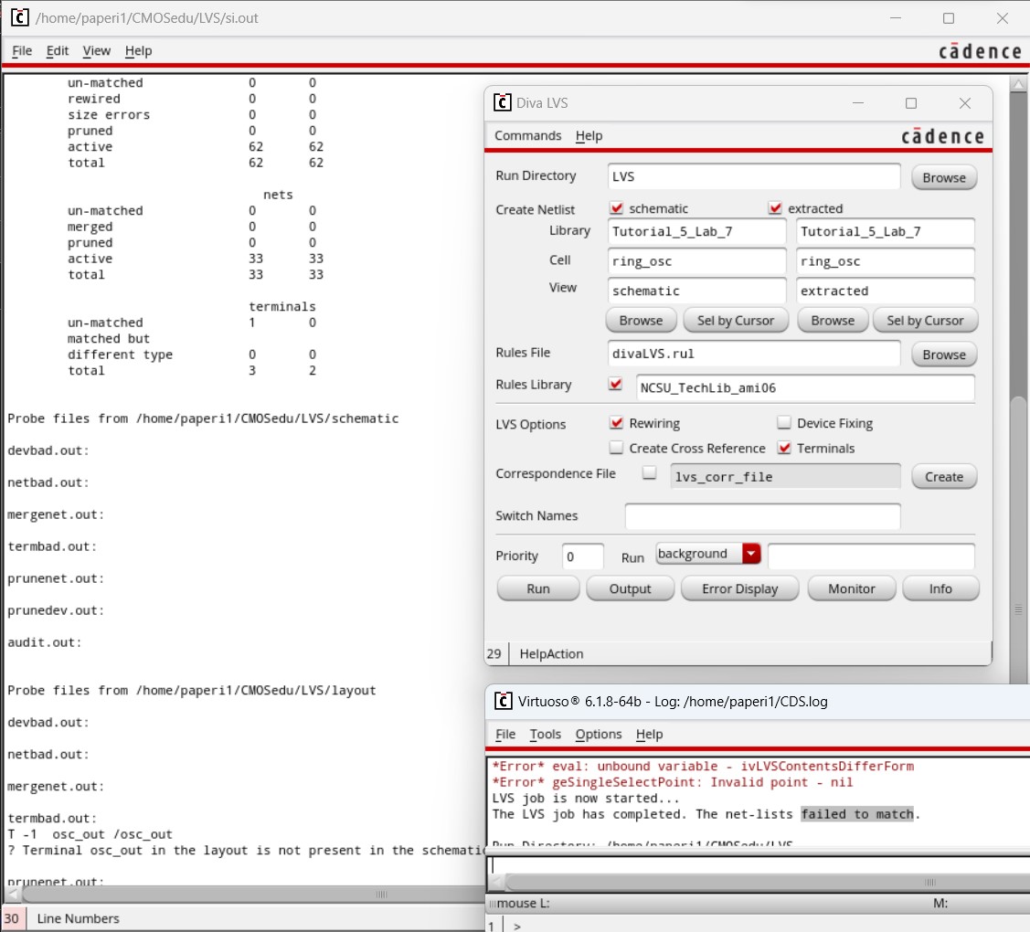The width and height of the screenshot is (1030, 932).
Task: Click the Priority input field
Action: pyautogui.click(x=581, y=556)
